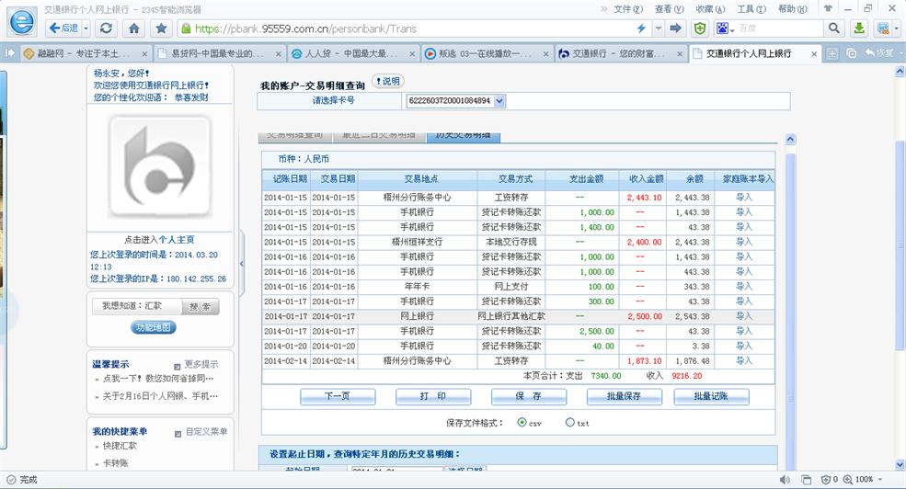Click the green download icon
Screen dimensions: 906x489
(x=860, y=28)
